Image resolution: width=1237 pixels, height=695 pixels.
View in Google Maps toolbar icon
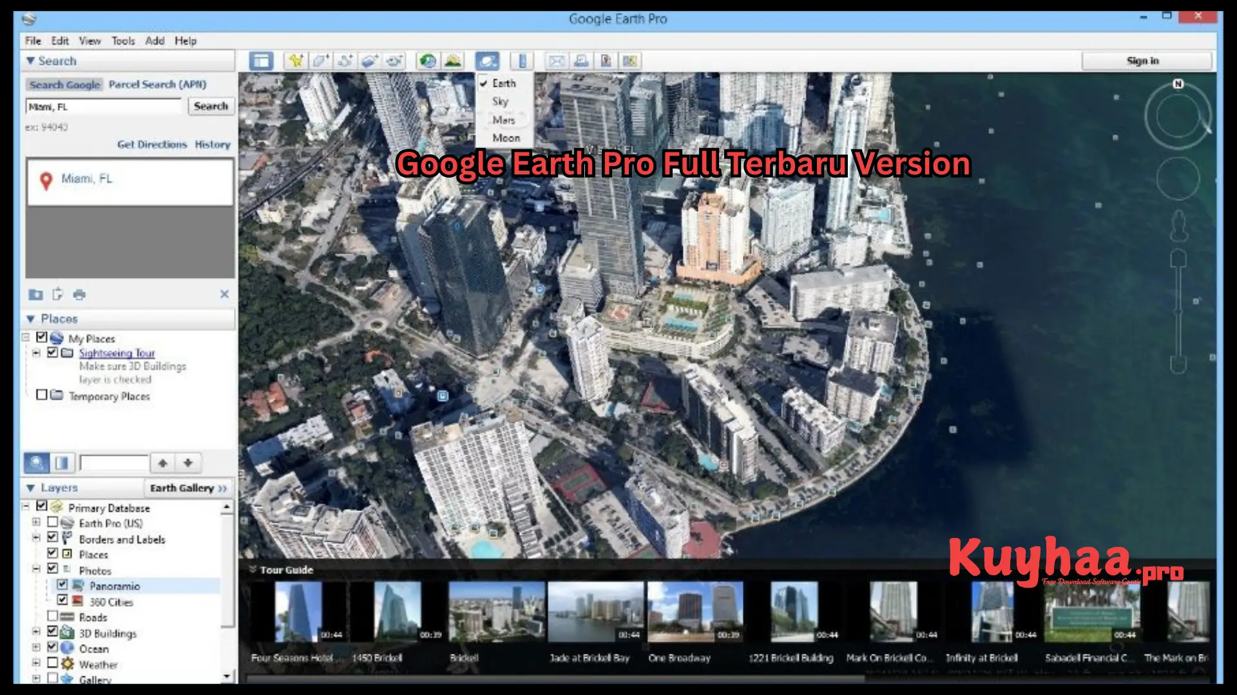630,61
